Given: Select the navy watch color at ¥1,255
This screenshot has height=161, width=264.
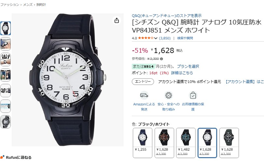Looking at the screenshot, I should pyautogui.click(x=143, y=143).
